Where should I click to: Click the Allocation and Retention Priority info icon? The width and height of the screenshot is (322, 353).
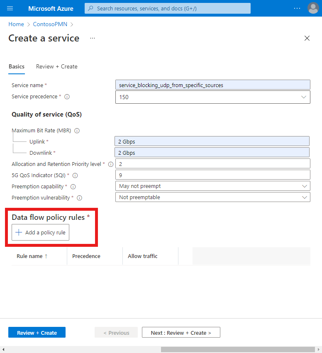pyautogui.click(x=110, y=164)
